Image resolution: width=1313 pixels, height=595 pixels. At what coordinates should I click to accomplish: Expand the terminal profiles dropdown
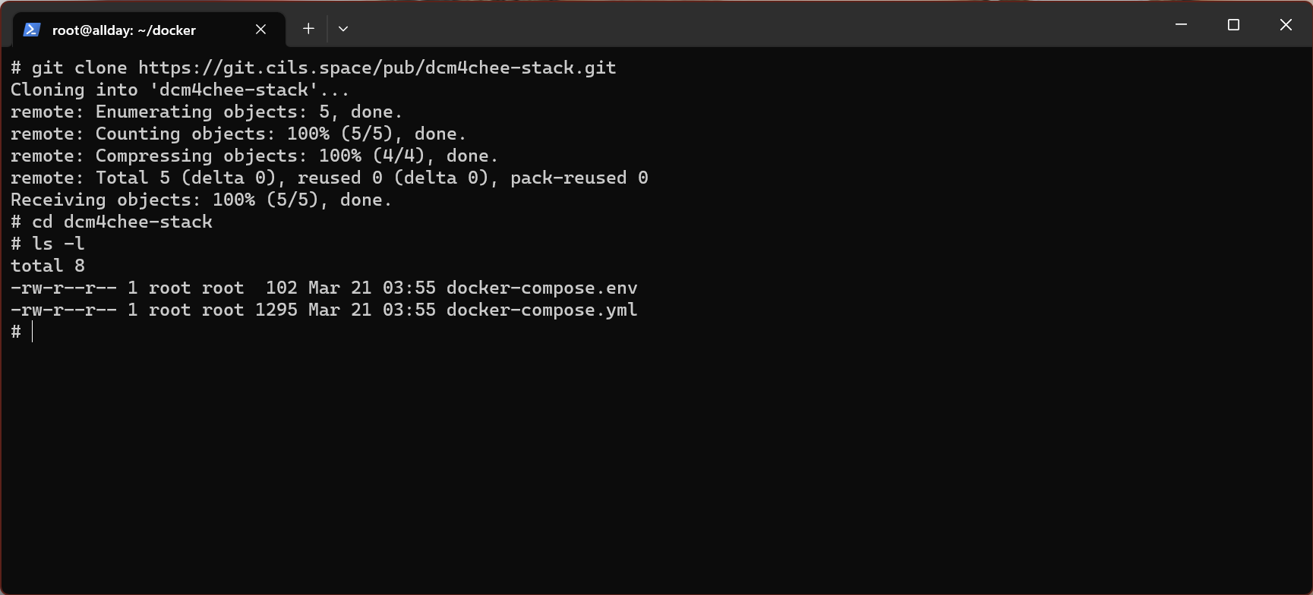(343, 29)
